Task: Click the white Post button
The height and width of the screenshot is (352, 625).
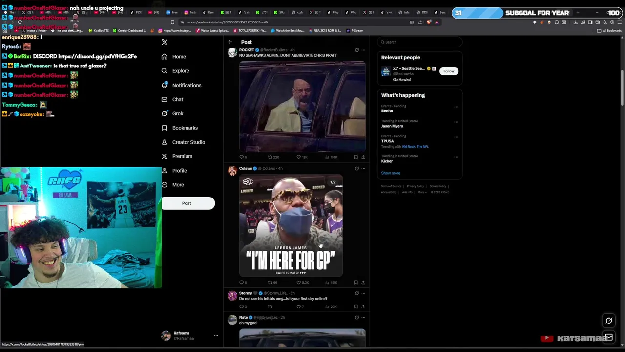Action: point(188,203)
